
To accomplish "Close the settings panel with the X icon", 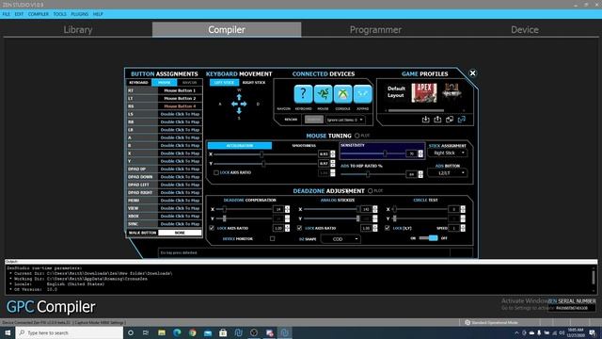I will pyautogui.click(x=472, y=73).
